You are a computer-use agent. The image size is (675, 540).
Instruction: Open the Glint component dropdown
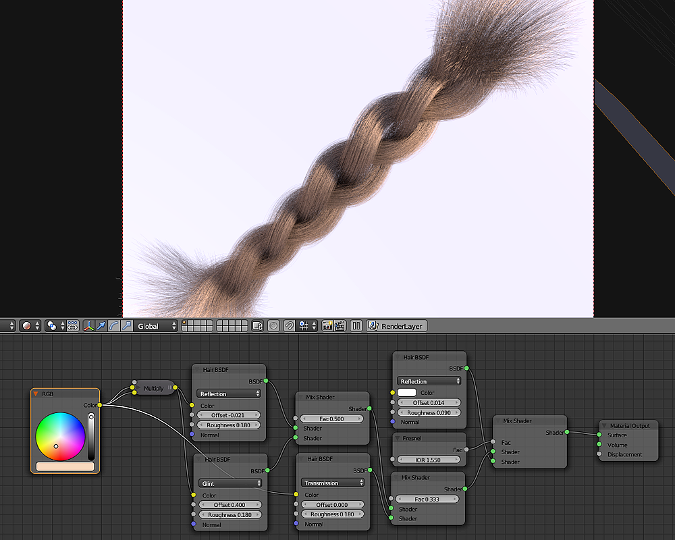pyautogui.click(x=230, y=483)
